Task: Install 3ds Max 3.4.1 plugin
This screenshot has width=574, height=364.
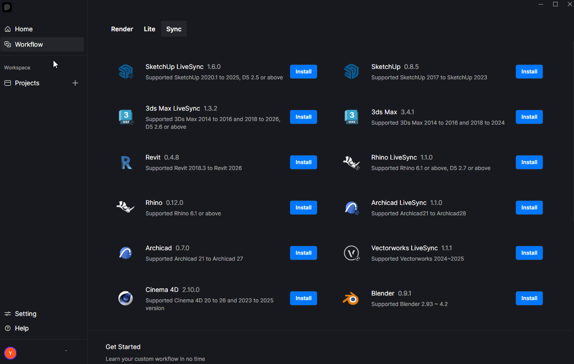Action: click(x=529, y=117)
